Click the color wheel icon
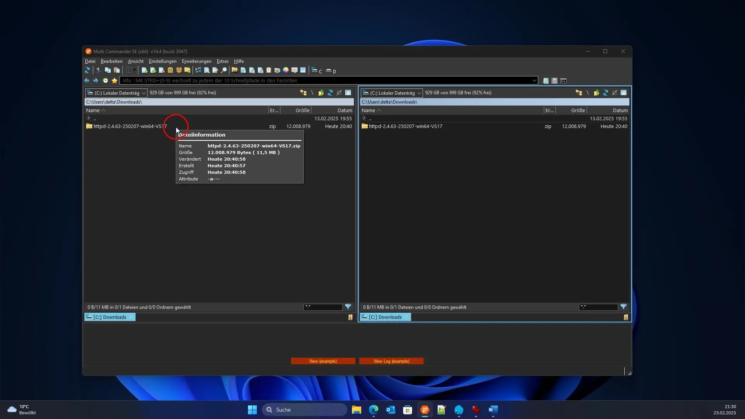The height and width of the screenshot is (419, 745). pyautogui.click(x=286, y=70)
